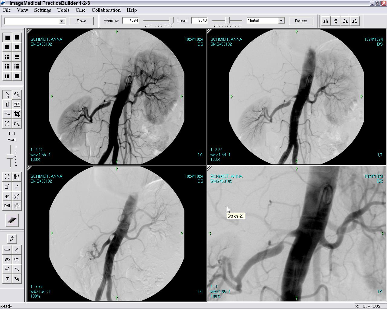387x309 pixels.
Task: Click the invert image icon
Action: point(8,206)
